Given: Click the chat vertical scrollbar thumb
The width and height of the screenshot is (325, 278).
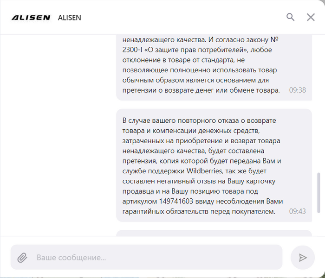Looking at the screenshot, I should [318, 193].
